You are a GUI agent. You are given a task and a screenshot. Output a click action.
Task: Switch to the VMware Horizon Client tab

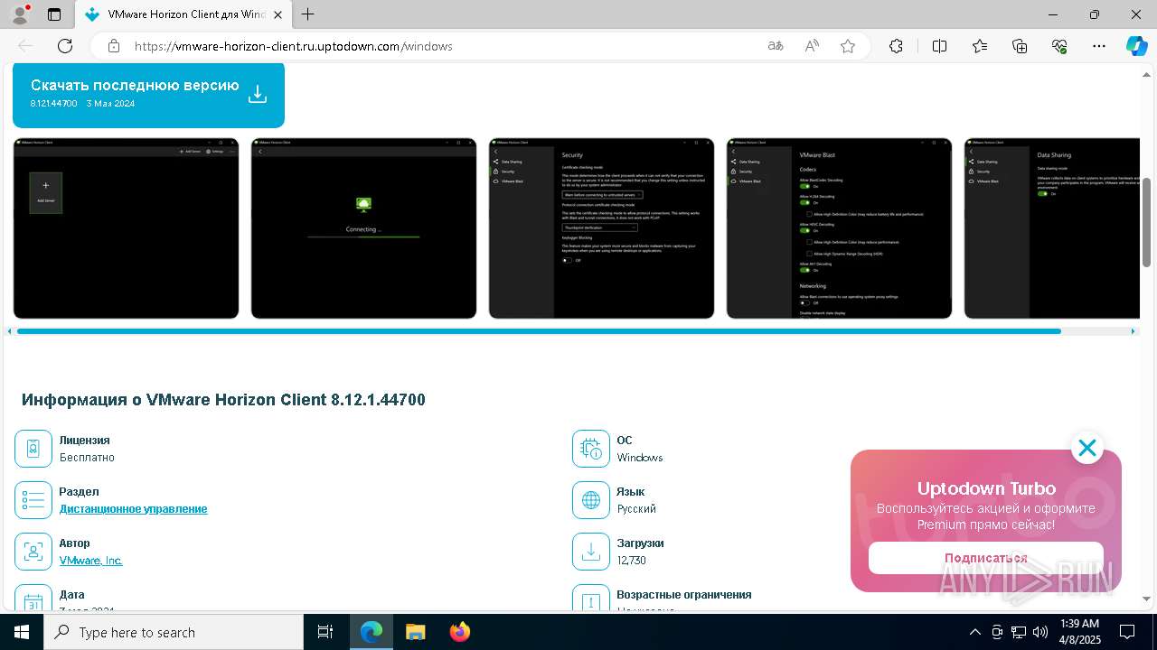(183, 14)
